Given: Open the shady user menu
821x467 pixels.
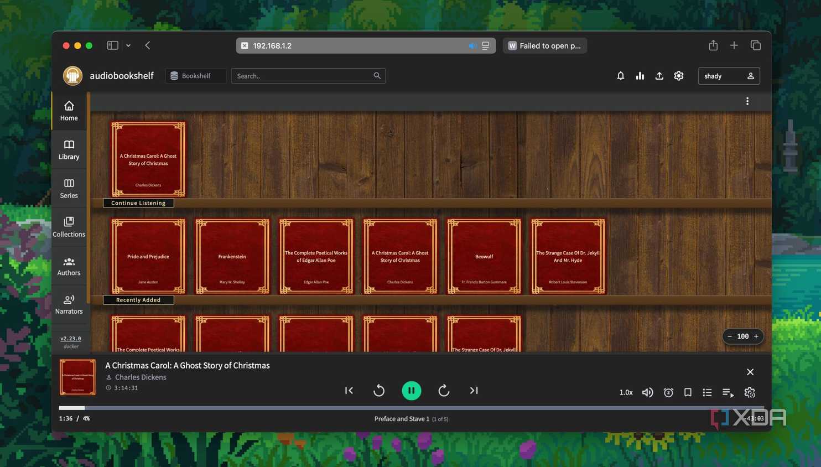Looking at the screenshot, I should pos(729,76).
